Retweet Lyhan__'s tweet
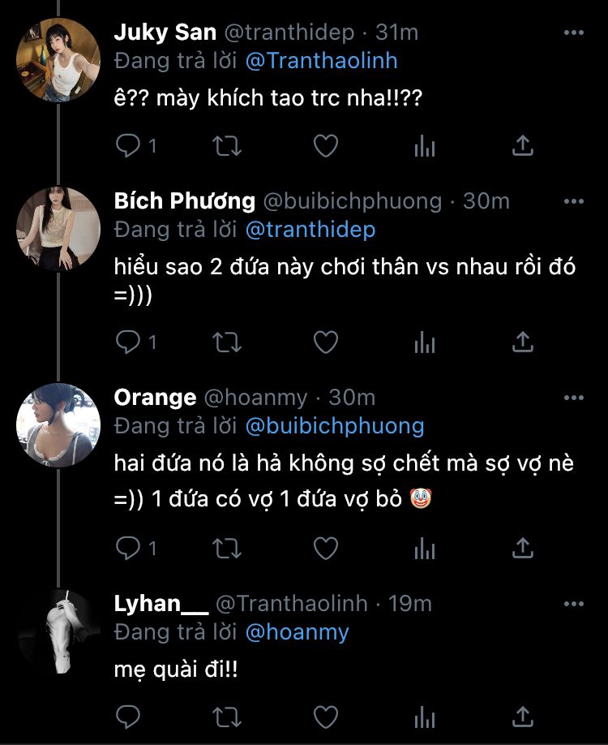This screenshot has height=745, width=608. pos(226,717)
